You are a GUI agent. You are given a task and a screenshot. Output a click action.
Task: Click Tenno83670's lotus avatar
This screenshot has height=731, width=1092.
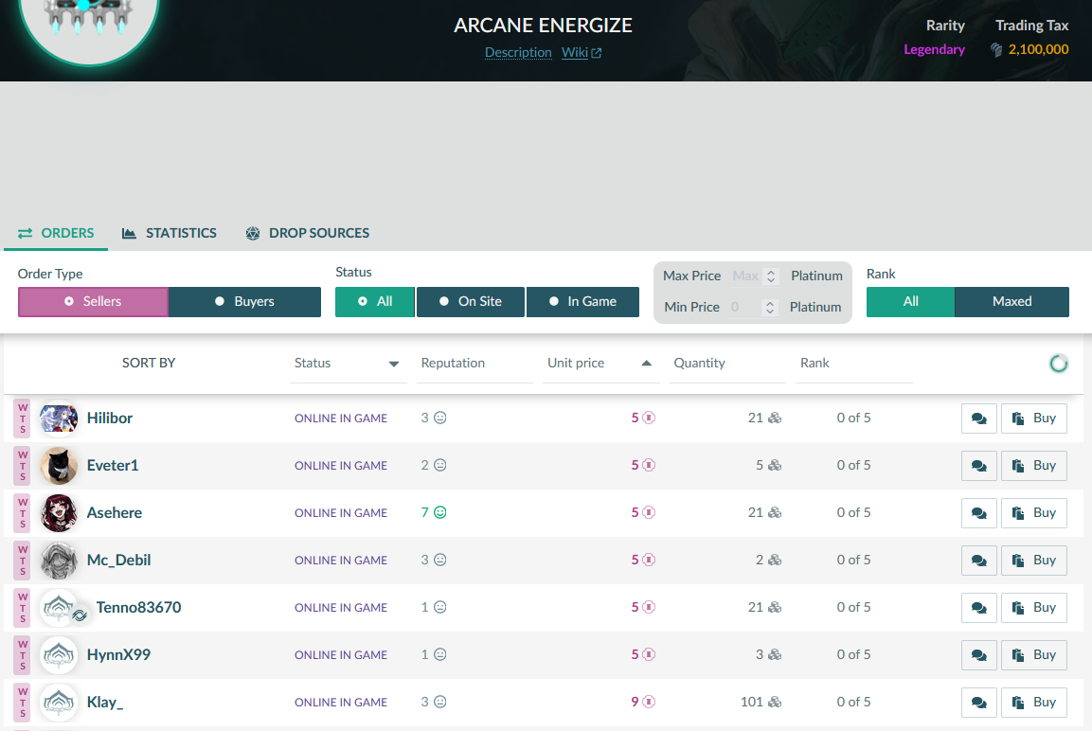pos(59,608)
